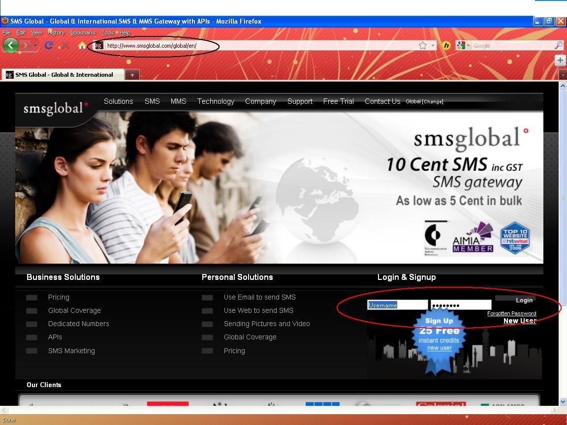Go to the Home page icon
Image resolution: width=567 pixels, height=425 pixels.
(82, 45)
